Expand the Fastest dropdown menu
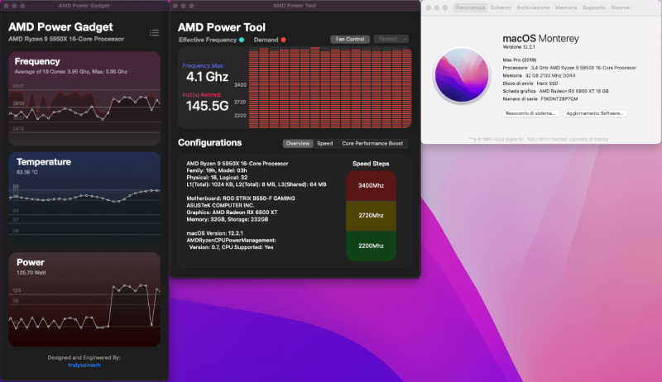The width and height of the screenshot is (662, 382). click(x=391, y=39)
